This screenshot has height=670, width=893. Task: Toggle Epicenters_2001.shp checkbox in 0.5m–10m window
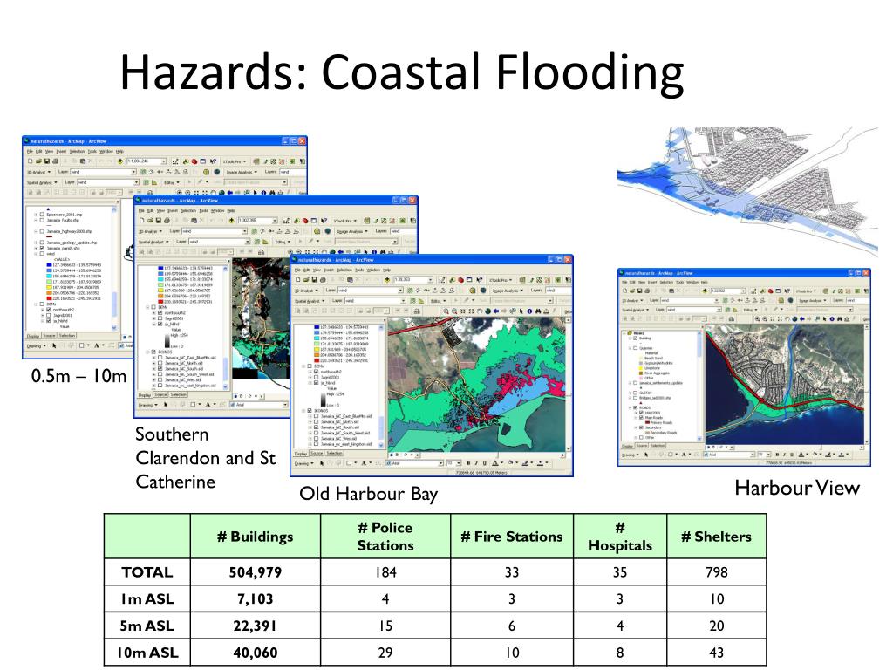point(42,215)
